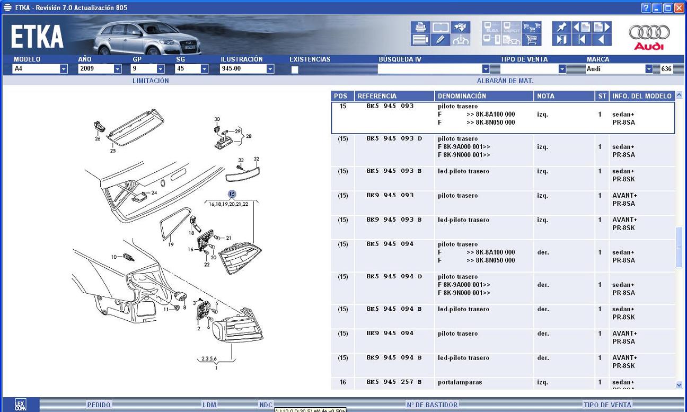Select row 8K5 945 257 B portalamparas
687x412 pixels.
tap(503, 384)
